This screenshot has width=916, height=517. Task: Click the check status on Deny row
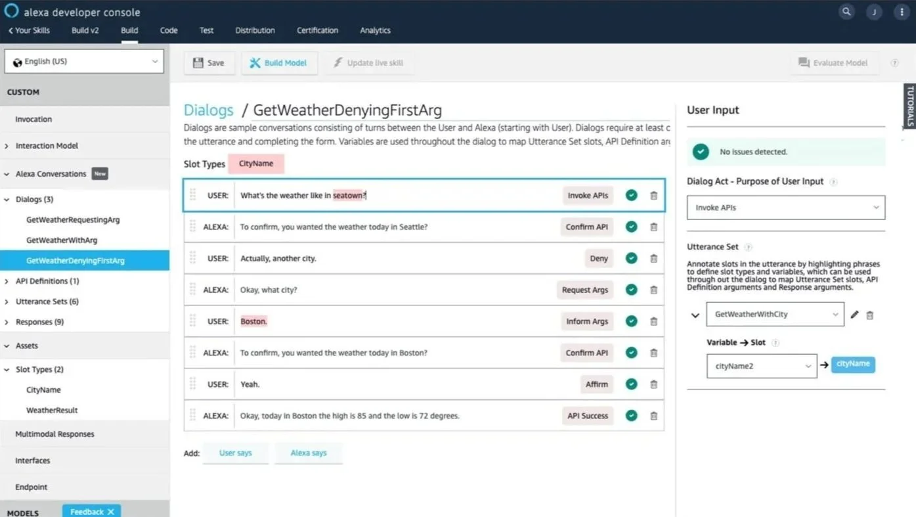coord(632,258)
